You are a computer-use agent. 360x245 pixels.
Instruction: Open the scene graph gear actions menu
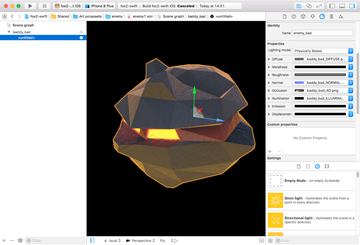tap(20, 240)
